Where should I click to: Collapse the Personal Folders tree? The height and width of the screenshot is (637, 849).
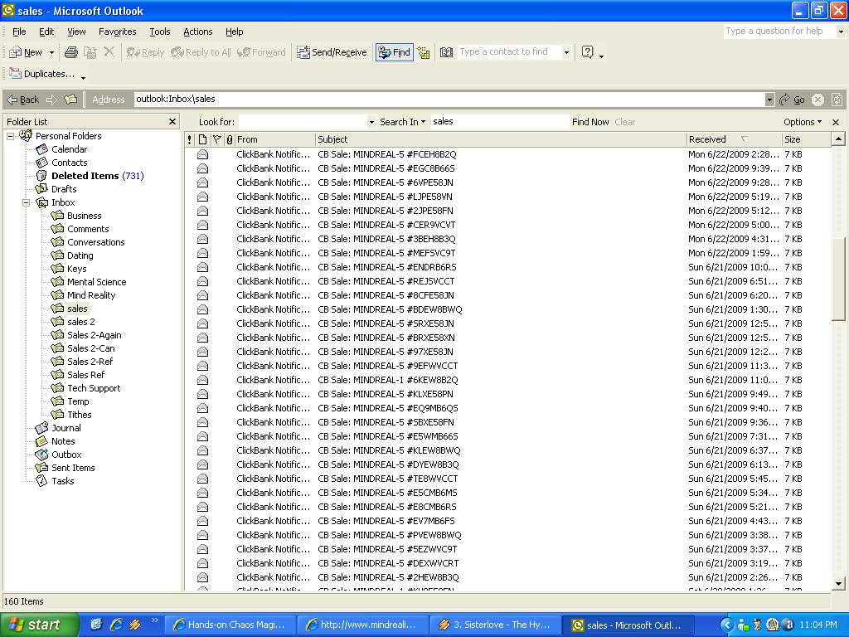[x=10, y=136]
